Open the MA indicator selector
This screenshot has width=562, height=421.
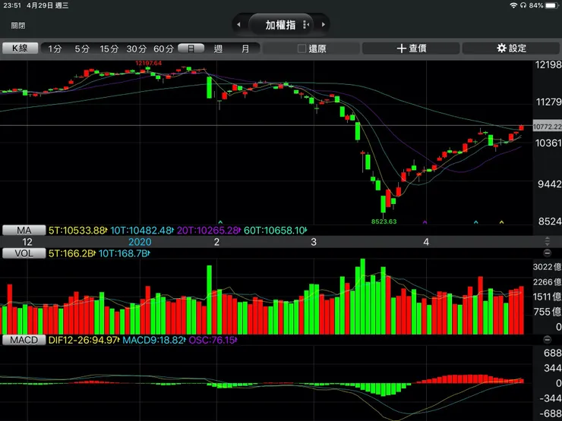pyautogui.click(x=24, y=230)
